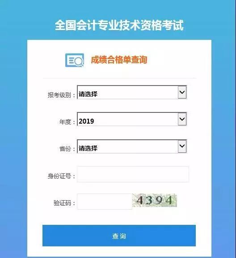Image resolution: width=236 pixels, height=258 pixels.
Task: Click the divider line under the heading
Action: (119, 78)
